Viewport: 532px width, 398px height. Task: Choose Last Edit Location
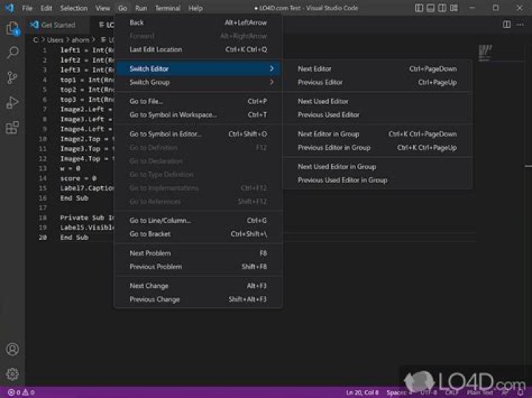[x=198, y=49]
